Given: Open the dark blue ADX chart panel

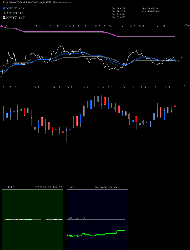Looking at the screenshot, I should point(97,220).
